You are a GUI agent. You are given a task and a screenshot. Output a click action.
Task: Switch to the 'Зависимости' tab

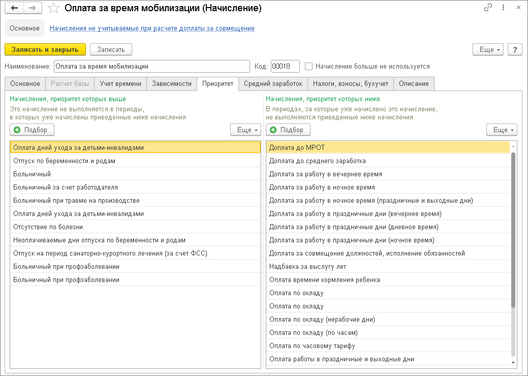click(x=172, y=83)
